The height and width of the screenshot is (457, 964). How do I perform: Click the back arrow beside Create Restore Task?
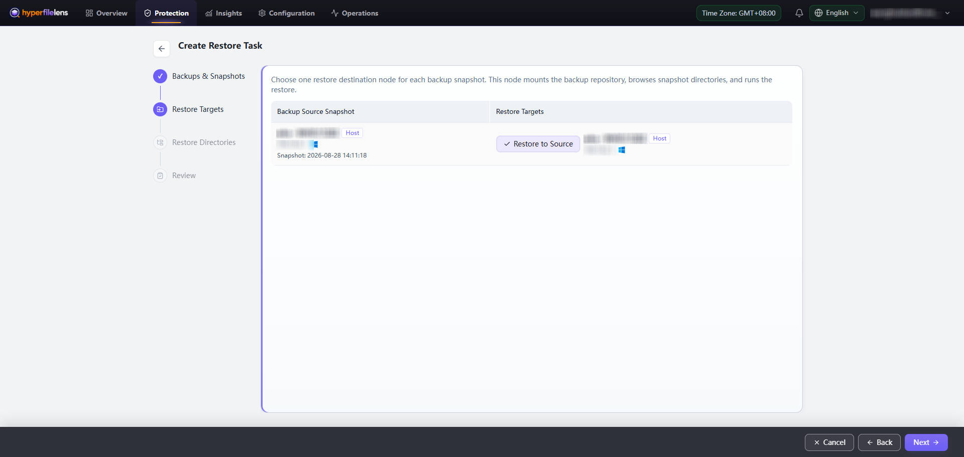click(x=162, y=49)
